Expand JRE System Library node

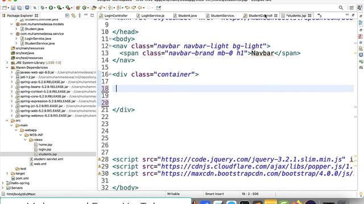click(x=7, y=63)
